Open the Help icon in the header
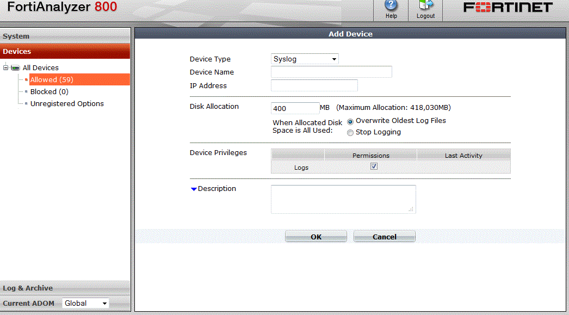Viewport: 569px width, 315px height. 391,10
